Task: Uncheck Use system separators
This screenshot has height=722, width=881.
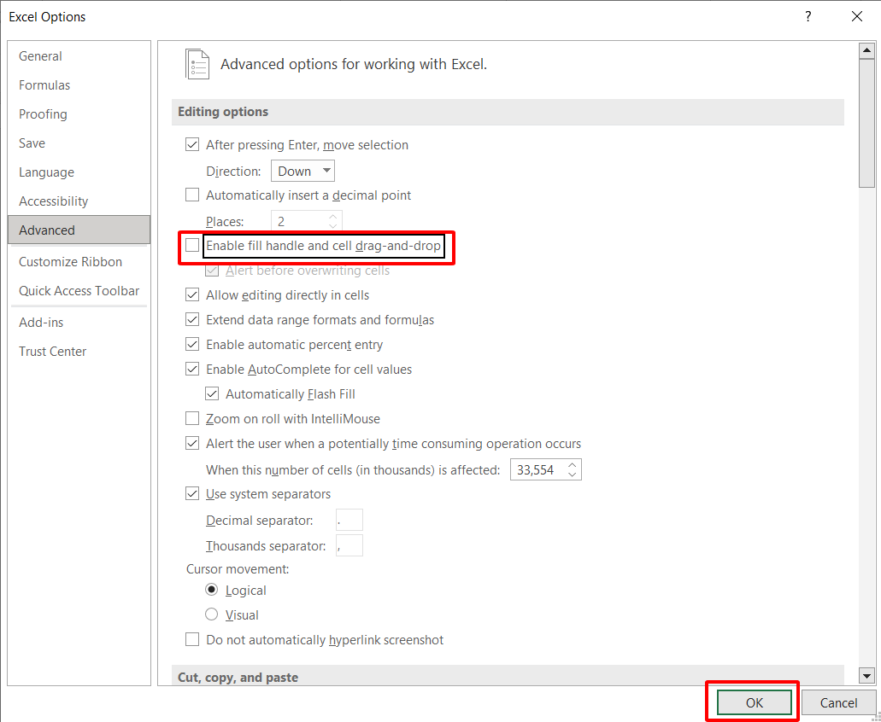Action: tap(192, 493)
